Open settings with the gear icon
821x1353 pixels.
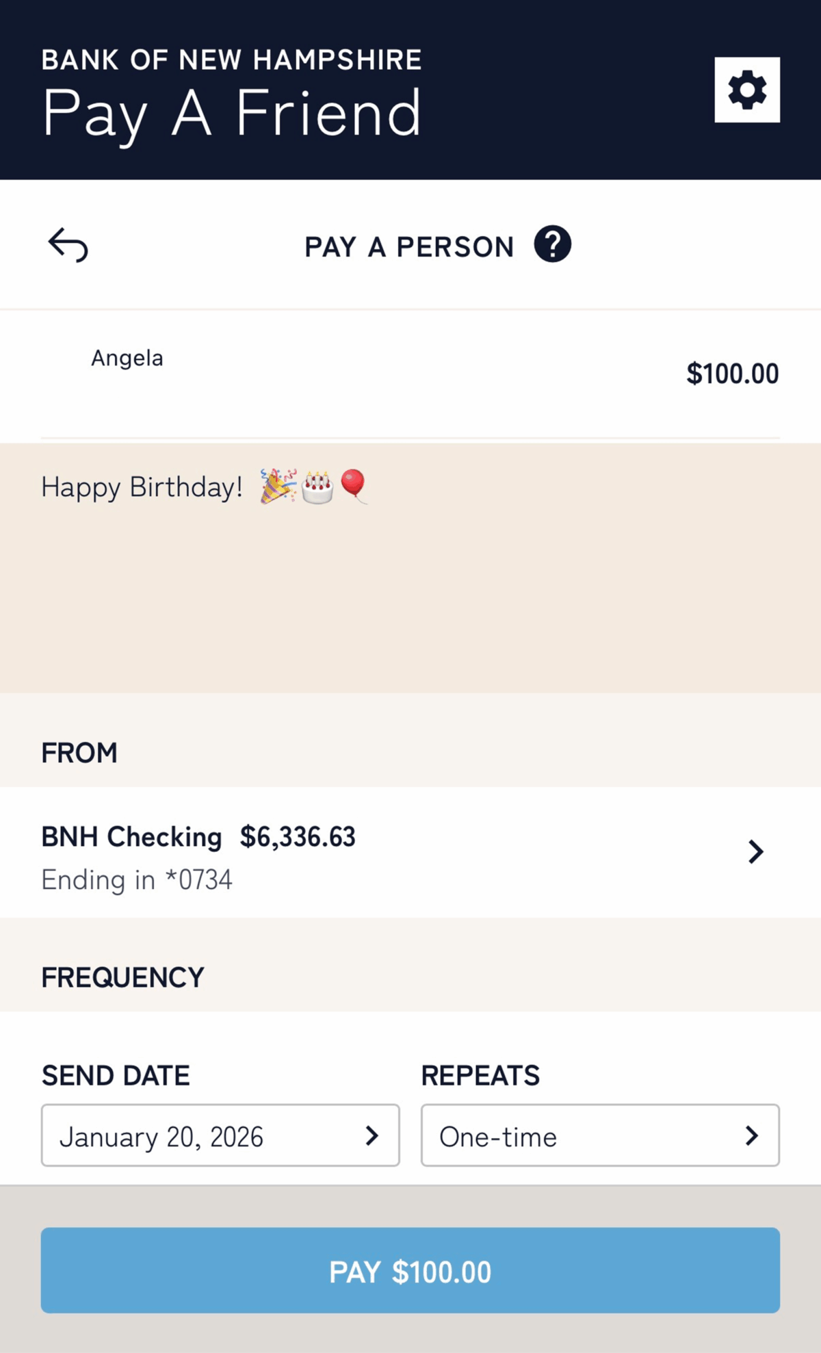(746, 90)
